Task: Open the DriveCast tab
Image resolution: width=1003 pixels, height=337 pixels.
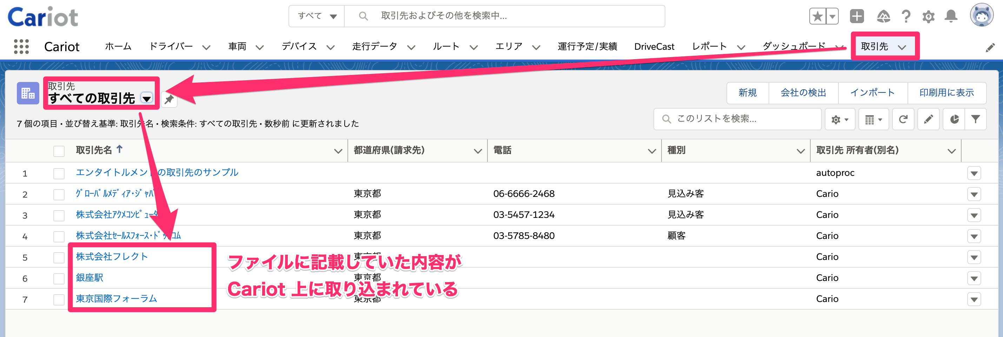Action: click(654, 47)
